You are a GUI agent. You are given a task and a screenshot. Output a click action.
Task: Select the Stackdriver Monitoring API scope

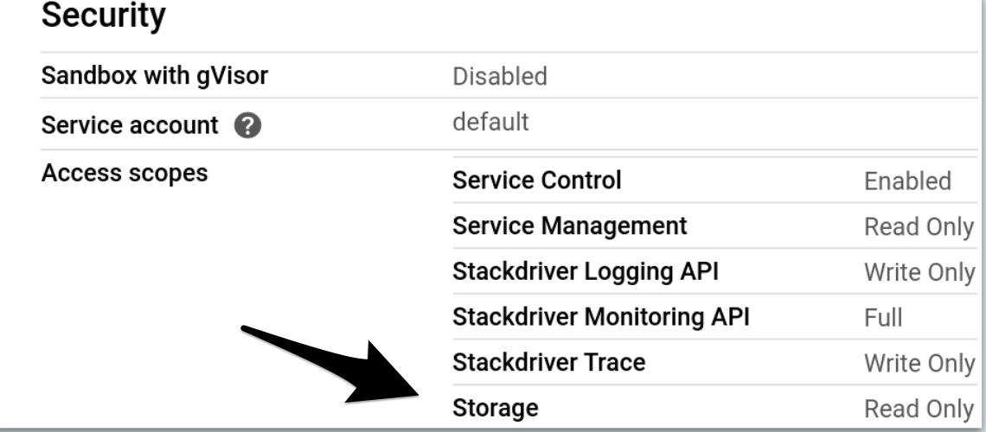pyautogui.click(x=600, y=318)
